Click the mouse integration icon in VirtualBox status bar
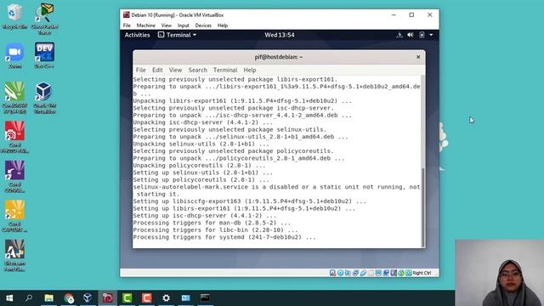This screenshot has height=306, width=544. pos(401,273)
